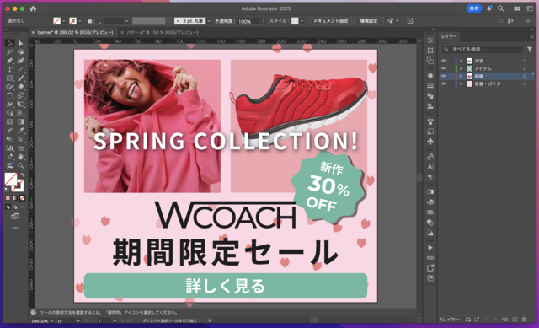Swap fill and stroke arrow icon
This screenshot has width=539, height=328.
point(23,175)
